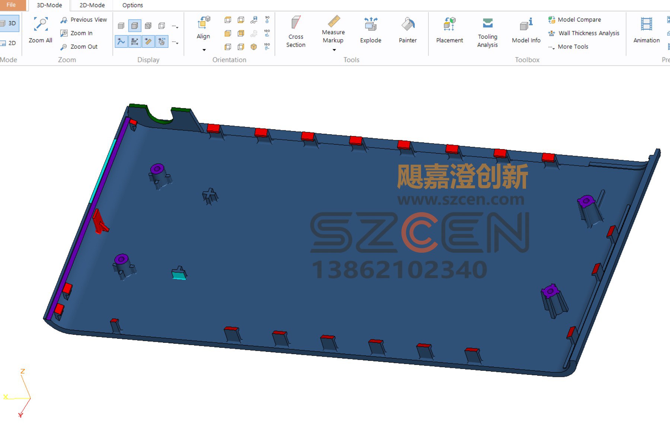Select the Explode tool
This screenshot has height=423, width=670.
(x=370, y=23)
